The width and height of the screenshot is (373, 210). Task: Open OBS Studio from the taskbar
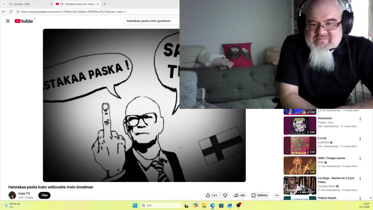pos(238,205)
